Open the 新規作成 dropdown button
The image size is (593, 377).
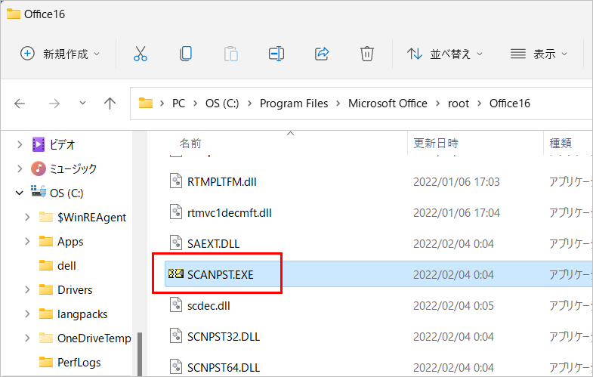tap(60, 54)
